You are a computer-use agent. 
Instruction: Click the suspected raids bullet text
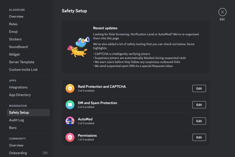139,58
